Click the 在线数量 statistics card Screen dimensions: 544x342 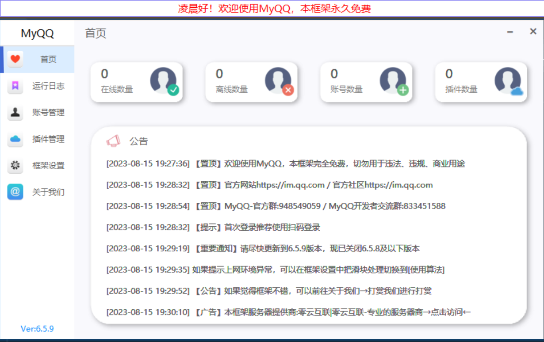(x=137, y=82)
